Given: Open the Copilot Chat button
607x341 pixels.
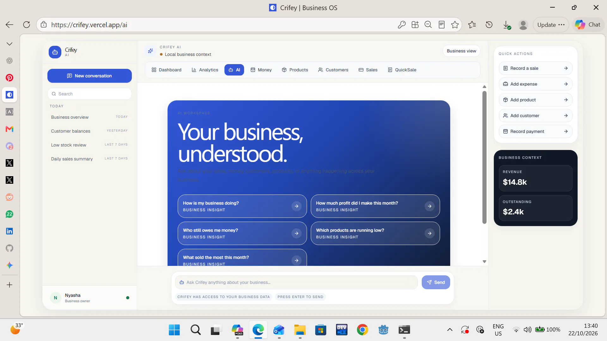Looking at the screenshot, I should click(588, 25).
